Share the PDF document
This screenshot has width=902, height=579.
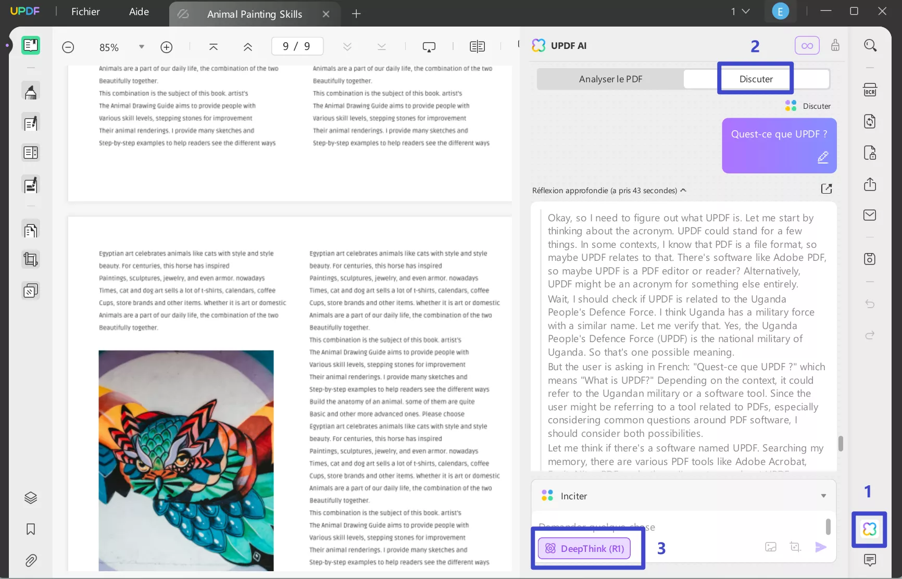[870, 184]
